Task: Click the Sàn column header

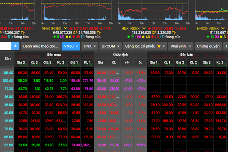Action: tap(8, 59)
